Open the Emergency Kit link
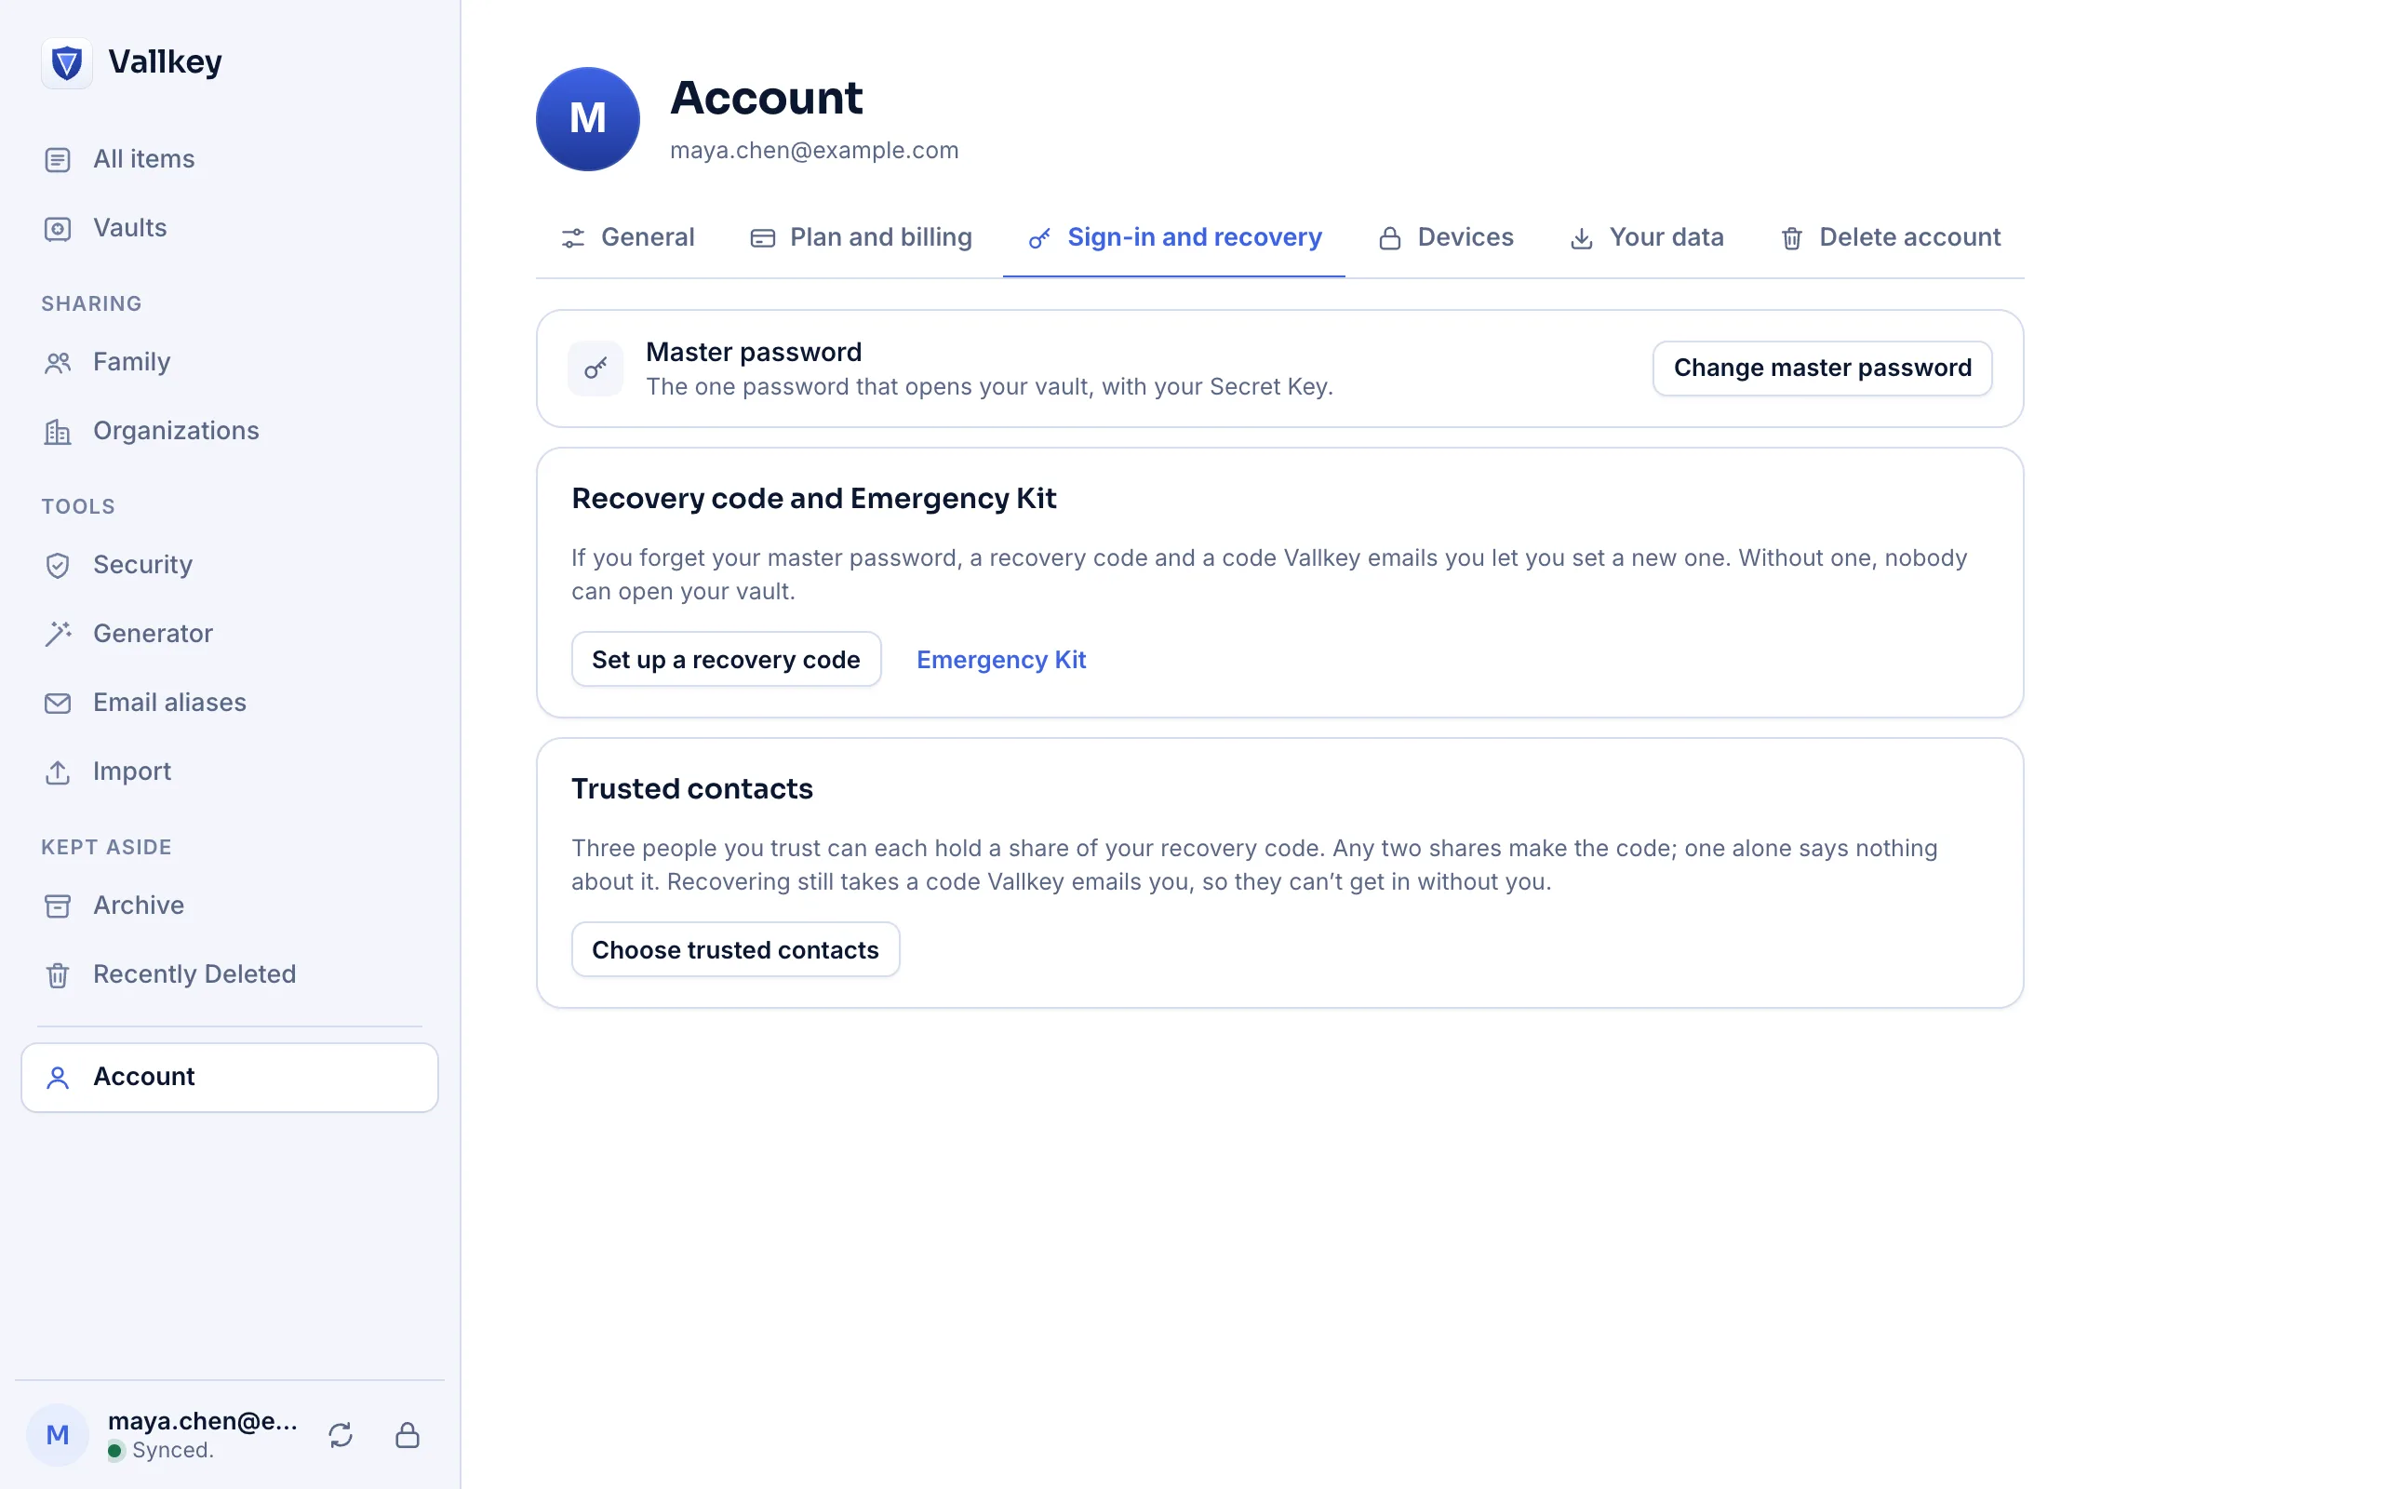 pyautogui.click(x=1001, y=660)
